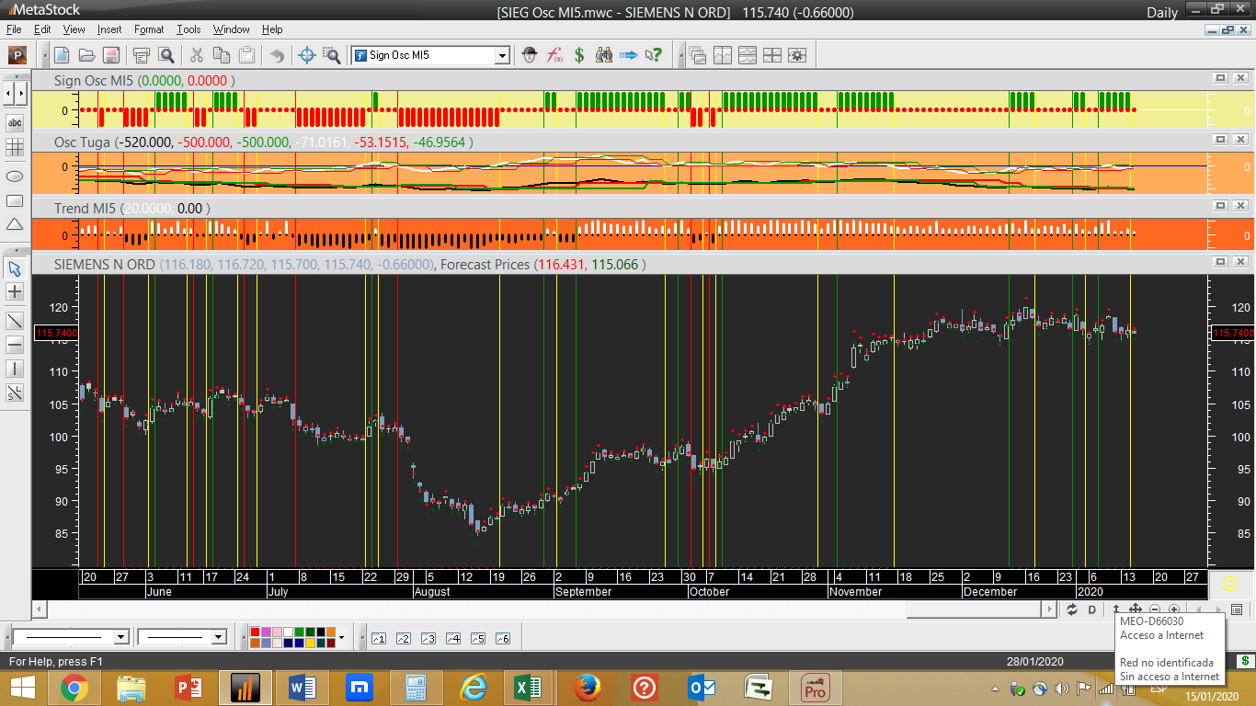The image size is (1256, 706).
Task: Click the green dollar sign toolbar icon
Action: 579,55
